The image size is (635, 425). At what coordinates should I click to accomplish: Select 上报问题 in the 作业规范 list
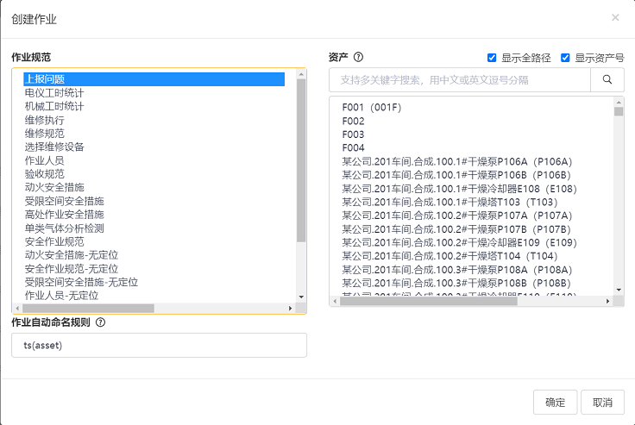tap(45, 79)
